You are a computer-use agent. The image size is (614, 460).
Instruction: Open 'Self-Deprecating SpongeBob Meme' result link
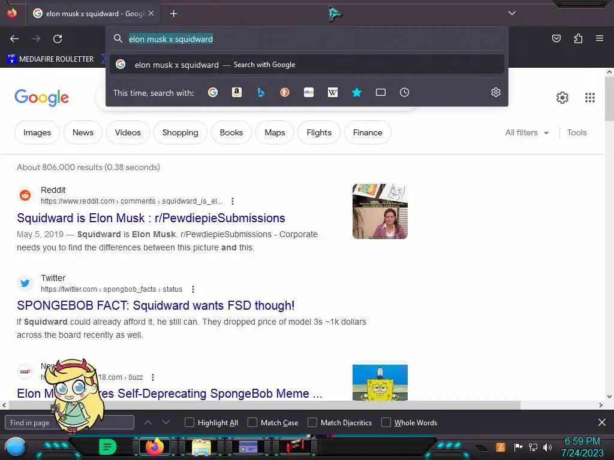coord(170,393)
